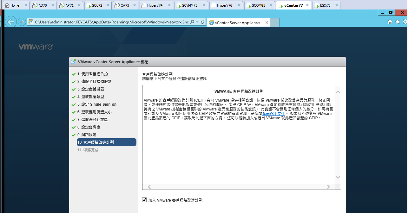Image resolution: width=408 pixels, height=213 pixels.
Task: Click the page refresh icon
Action: (202, 22)
